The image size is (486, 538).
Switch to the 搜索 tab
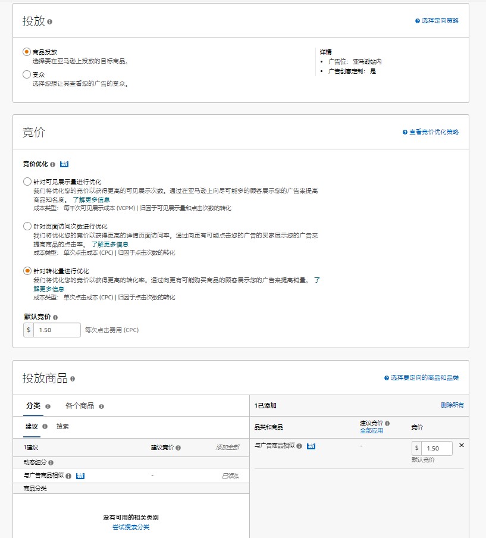[62, 426]
